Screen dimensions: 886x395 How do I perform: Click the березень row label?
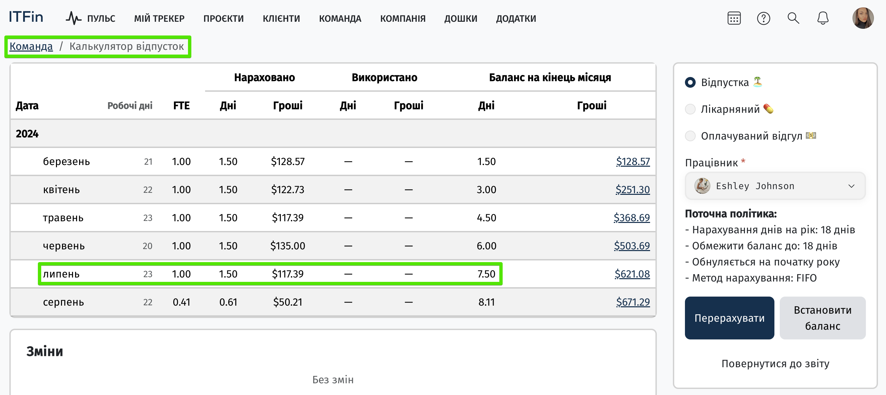[x=66, y=161]
